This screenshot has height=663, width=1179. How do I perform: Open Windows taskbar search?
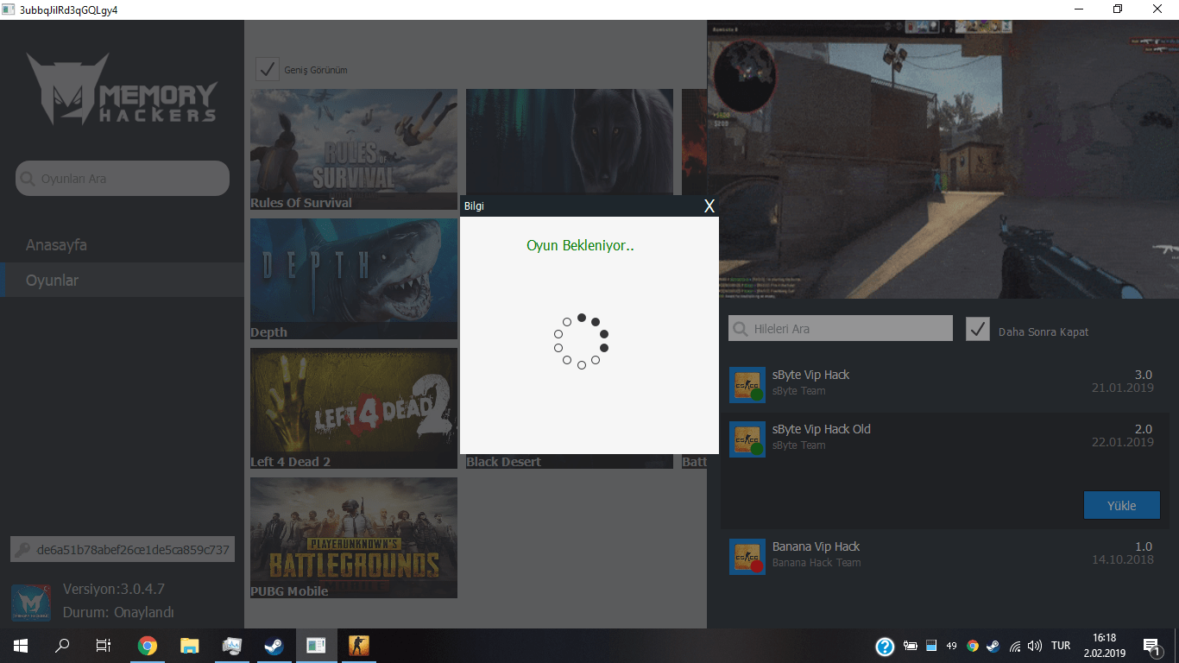pos(62,646)
